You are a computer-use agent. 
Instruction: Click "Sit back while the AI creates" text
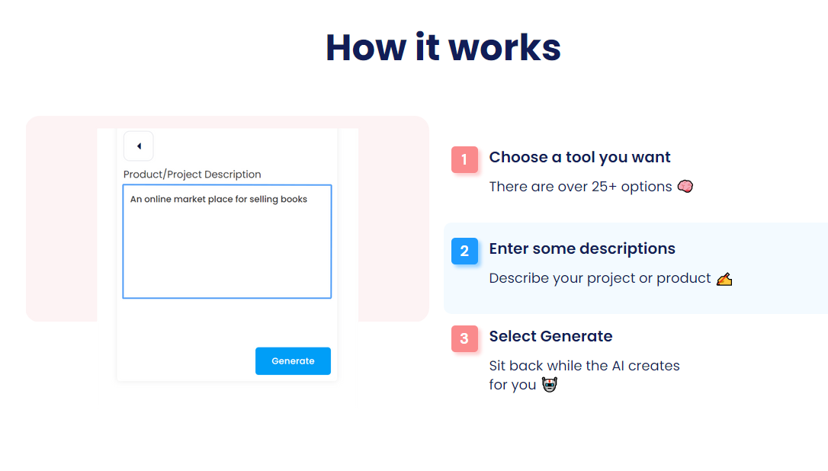(x=584, y=366)
